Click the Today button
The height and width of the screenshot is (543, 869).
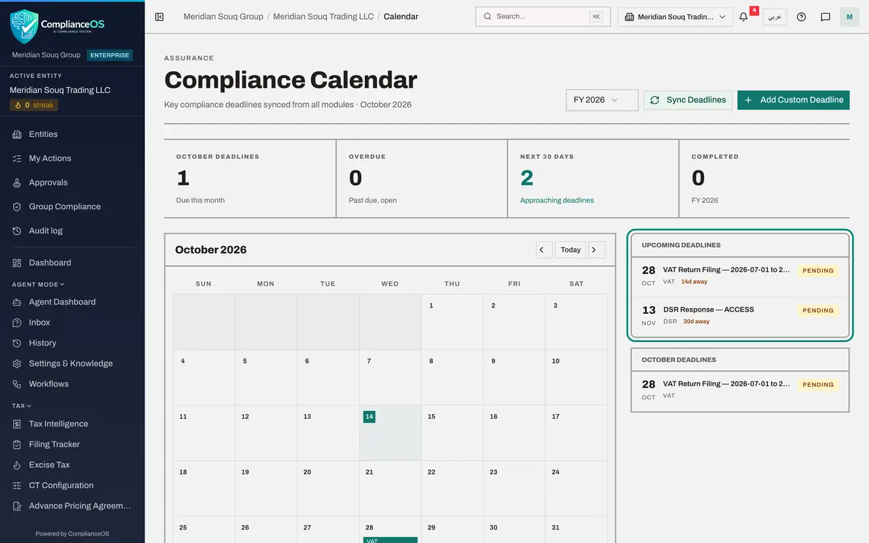570,250
